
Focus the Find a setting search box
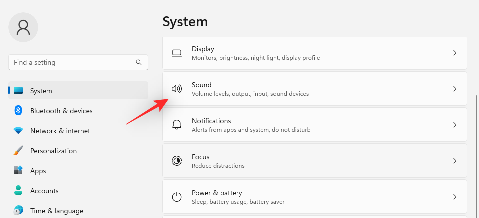click(72, 63)
